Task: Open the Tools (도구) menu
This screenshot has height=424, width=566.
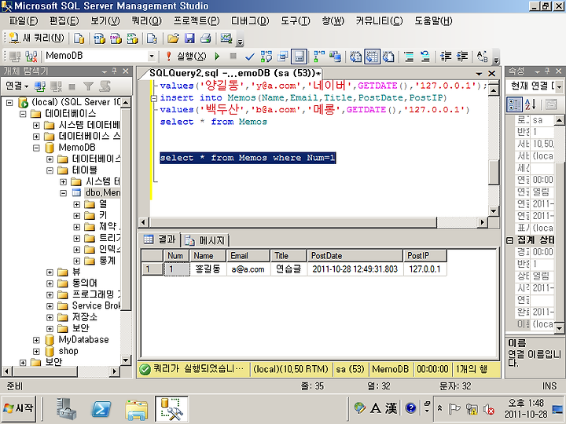Action: point(296,21)
